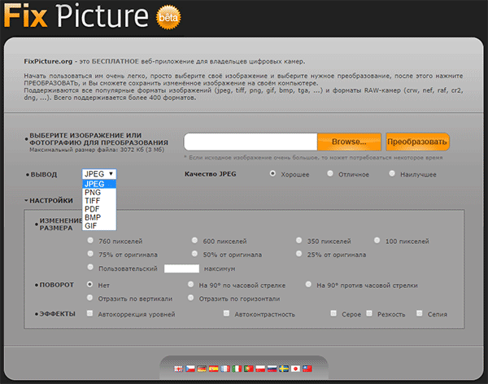Enable Автоконтрастность checkbox
488x384 pixels.
tap(226, 313)
